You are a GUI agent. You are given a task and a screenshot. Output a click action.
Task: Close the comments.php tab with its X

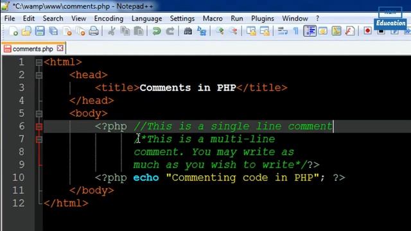tap(60, 48)
